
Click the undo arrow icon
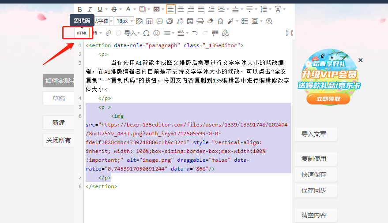[x=195, y=33]
